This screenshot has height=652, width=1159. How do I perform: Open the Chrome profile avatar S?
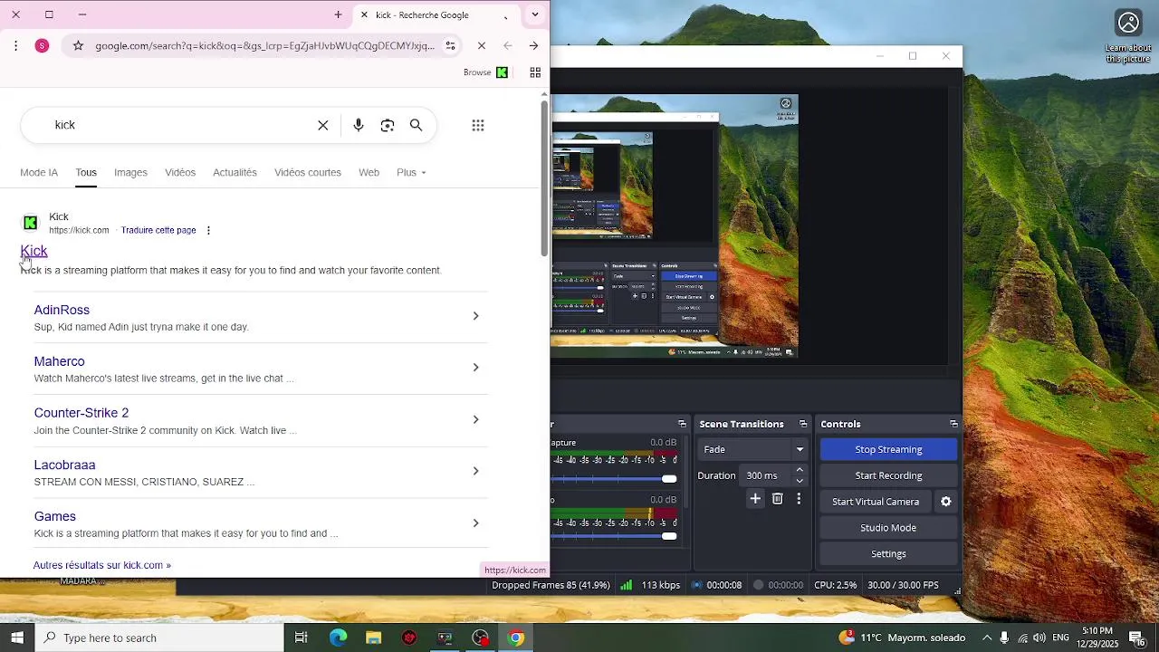(x=42, y=45)
